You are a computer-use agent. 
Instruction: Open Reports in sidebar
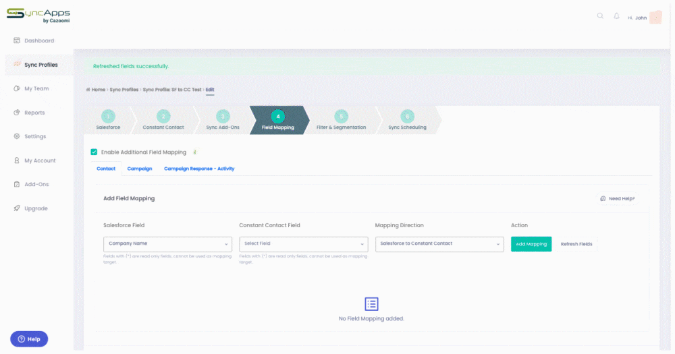34,113
